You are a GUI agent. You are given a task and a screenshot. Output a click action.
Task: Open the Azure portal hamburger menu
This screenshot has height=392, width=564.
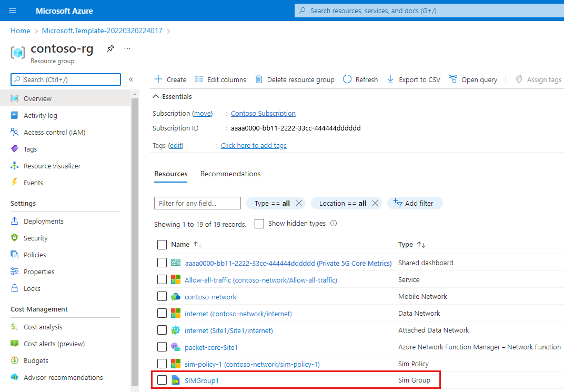point(12,10)
